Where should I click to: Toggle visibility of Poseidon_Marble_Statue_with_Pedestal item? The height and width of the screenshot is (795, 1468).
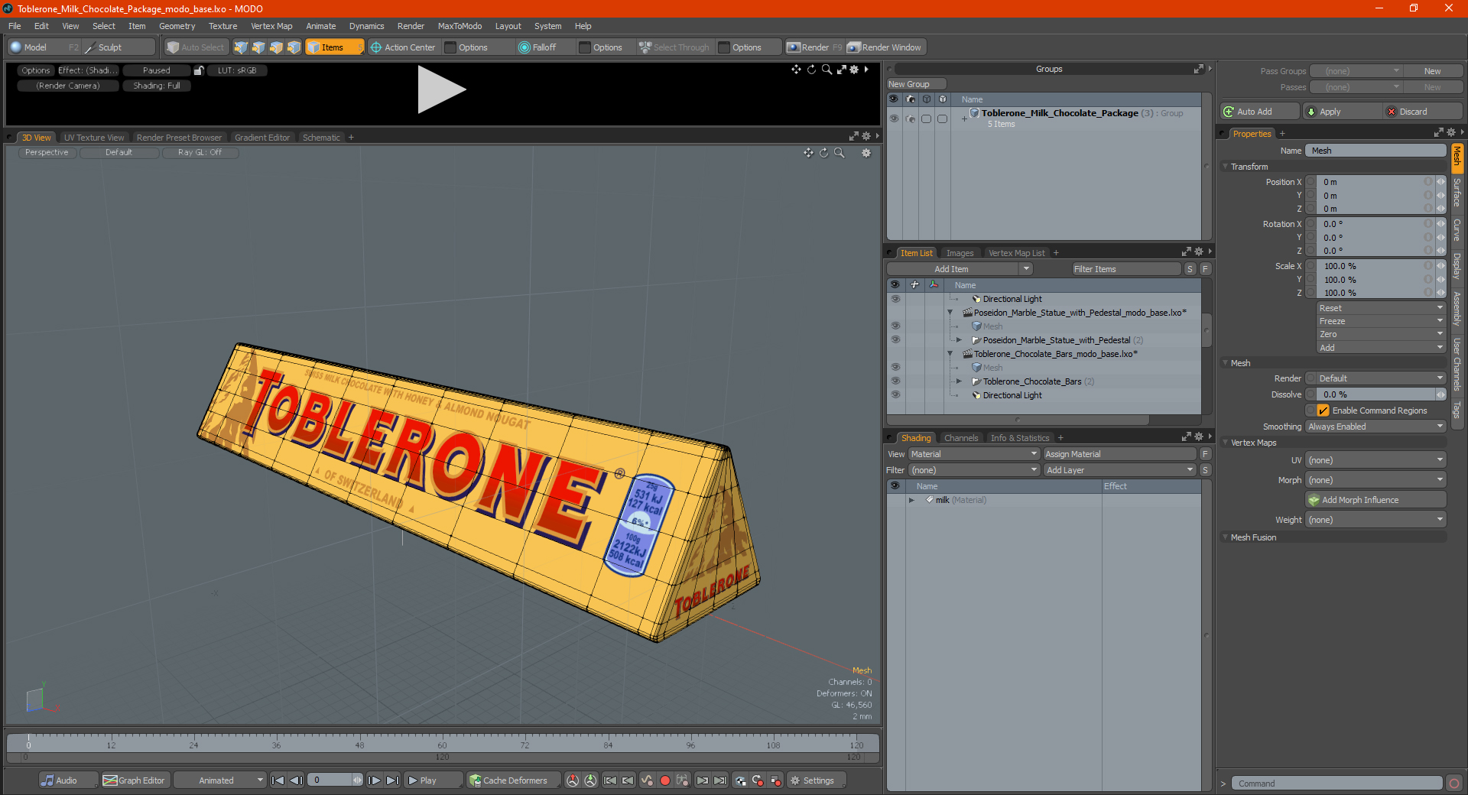pyautogui.click(x=895, y=340)
